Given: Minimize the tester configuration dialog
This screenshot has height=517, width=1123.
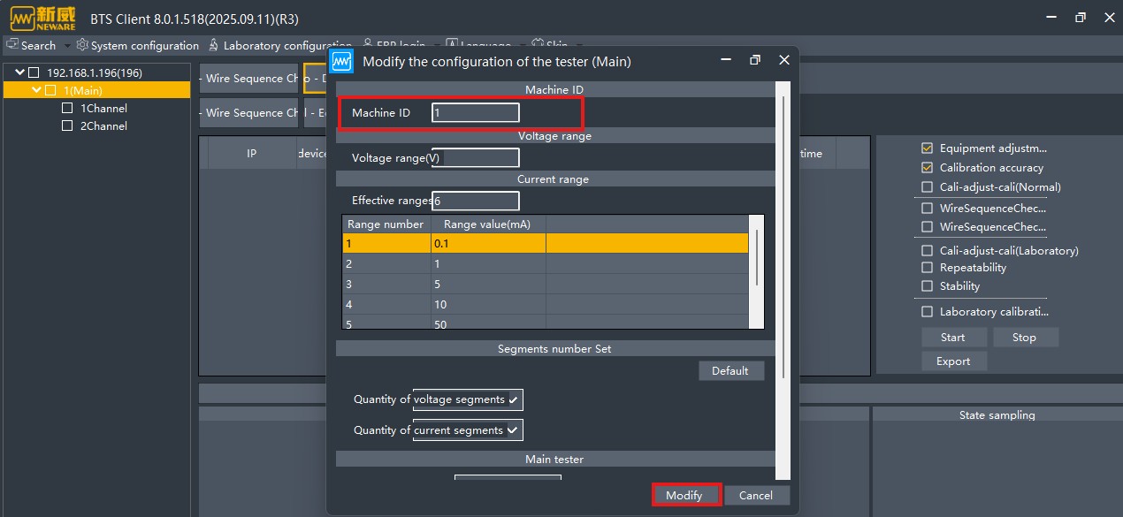Looking at the screenshot, I should click(x=725, y=60).
